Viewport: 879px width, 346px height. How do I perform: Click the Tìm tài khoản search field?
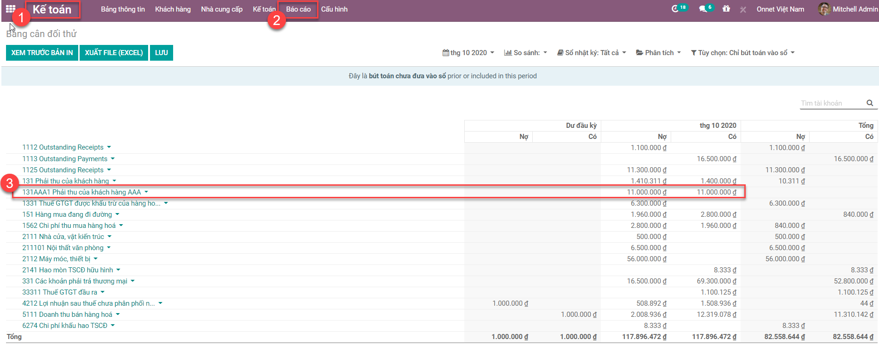[x=832, y=103]
